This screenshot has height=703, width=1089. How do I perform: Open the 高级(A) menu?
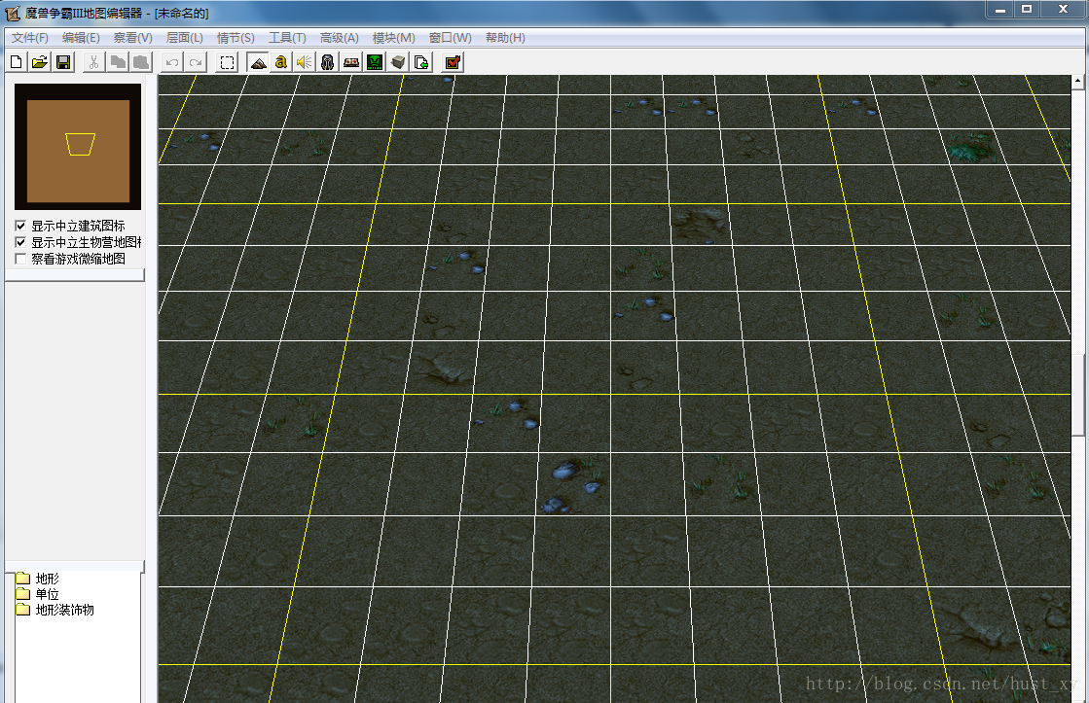pos(339,38)
